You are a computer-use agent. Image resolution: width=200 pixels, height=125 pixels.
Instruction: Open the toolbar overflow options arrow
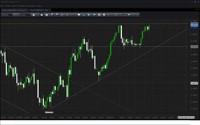pyautogui.click(x=139, y=15)
